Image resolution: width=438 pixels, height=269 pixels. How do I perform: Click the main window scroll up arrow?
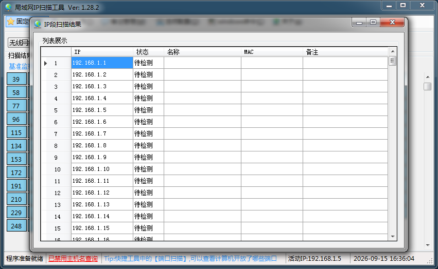pos(428,77)
